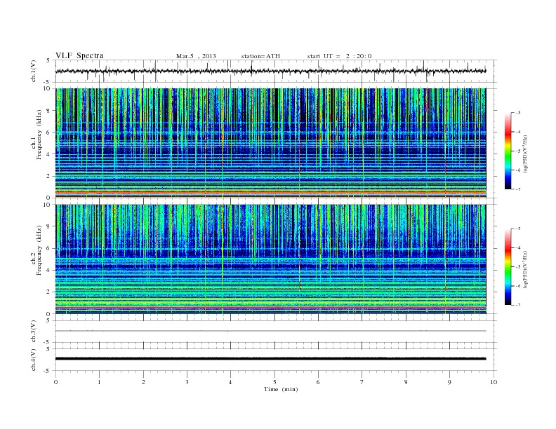Click the "-5" label on ch.1 color bar
This screenshot has width=556, height=429.
[x=518, y=151]
